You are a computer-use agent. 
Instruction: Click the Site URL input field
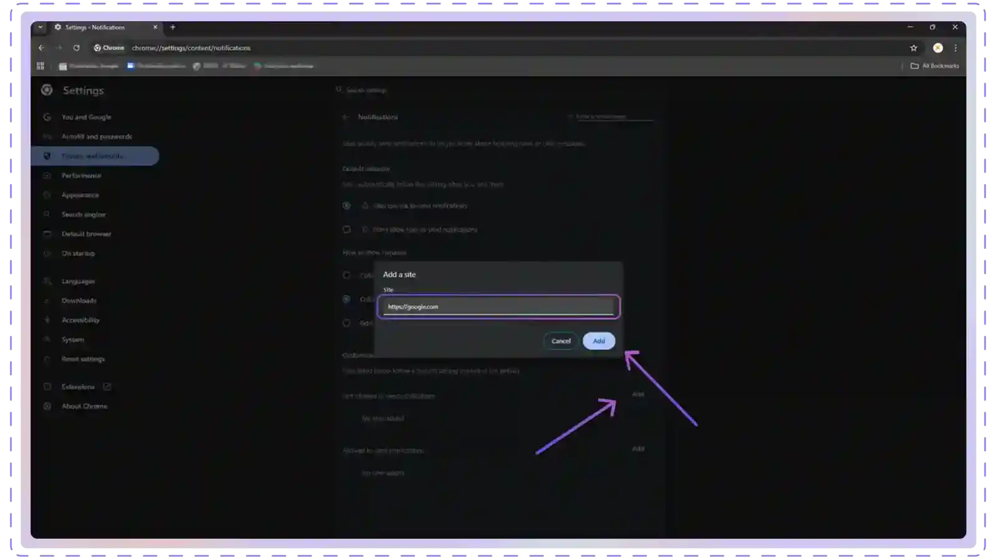coord(498,307)
